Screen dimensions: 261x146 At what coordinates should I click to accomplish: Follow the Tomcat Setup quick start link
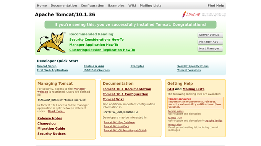(47, 66)
